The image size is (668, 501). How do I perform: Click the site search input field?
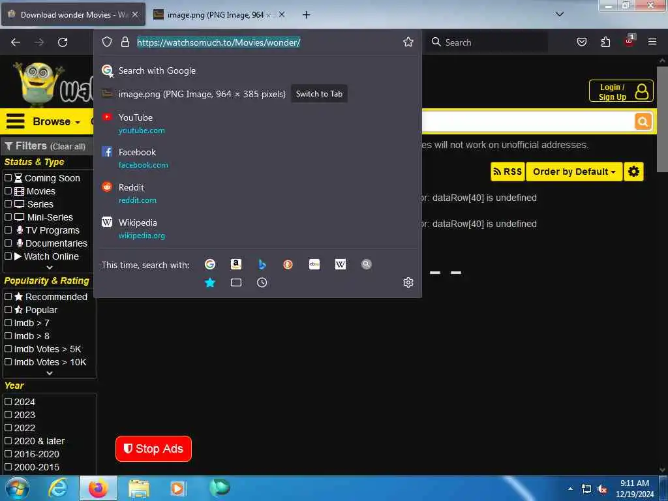pyautogui.click(x=527, y=121)
